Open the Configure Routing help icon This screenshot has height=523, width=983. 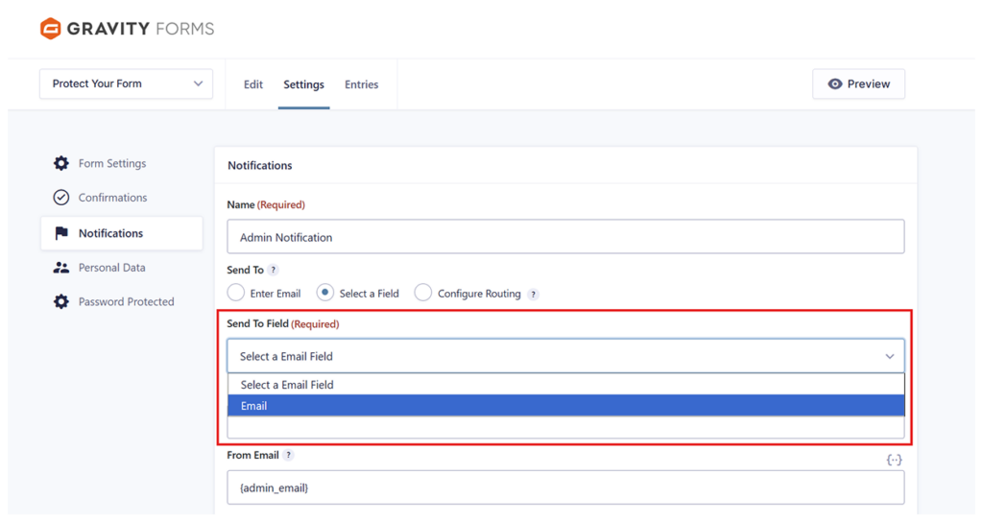coord(533,295)
